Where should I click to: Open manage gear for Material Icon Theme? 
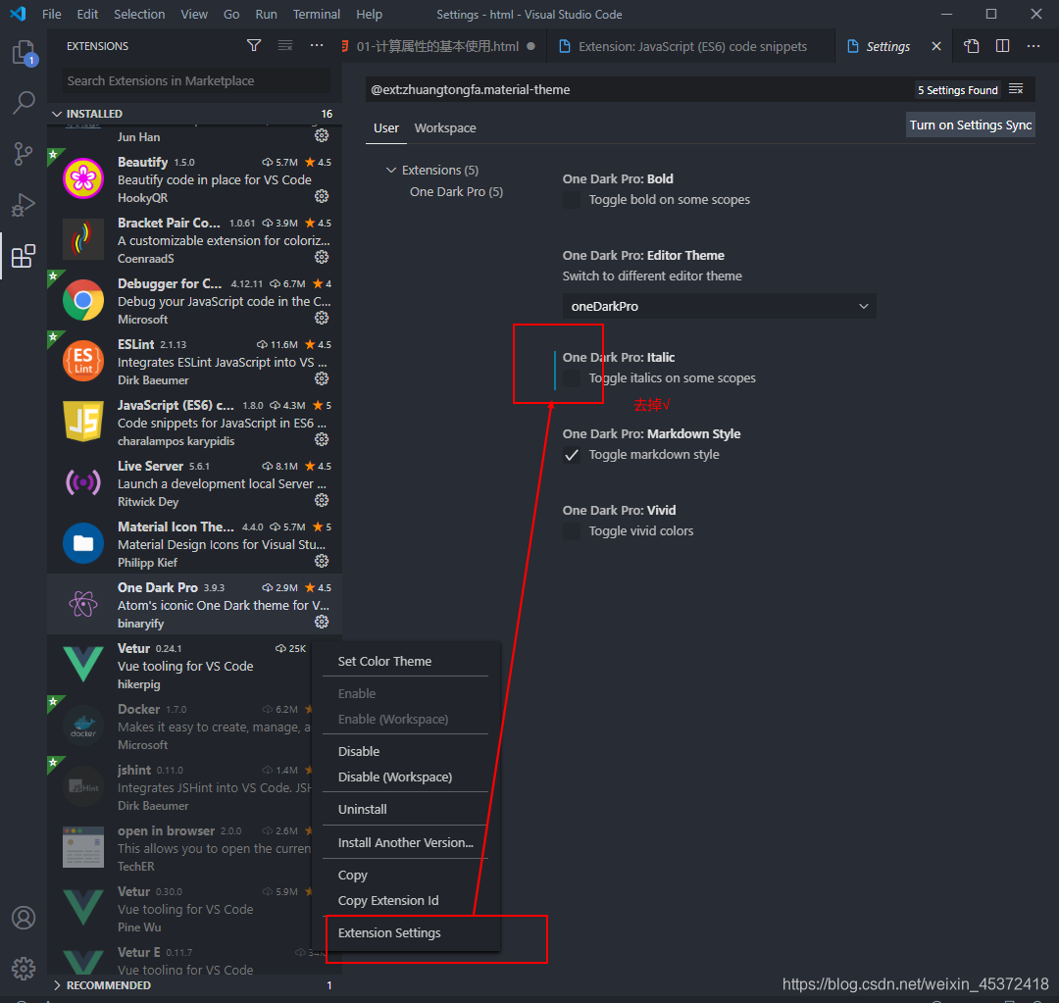click(x=322, y=561)
